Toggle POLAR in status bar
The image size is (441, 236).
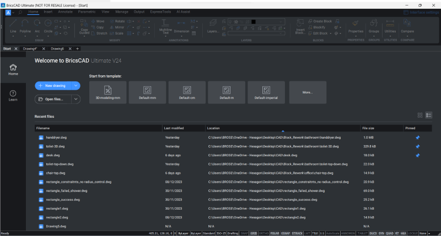275,233
